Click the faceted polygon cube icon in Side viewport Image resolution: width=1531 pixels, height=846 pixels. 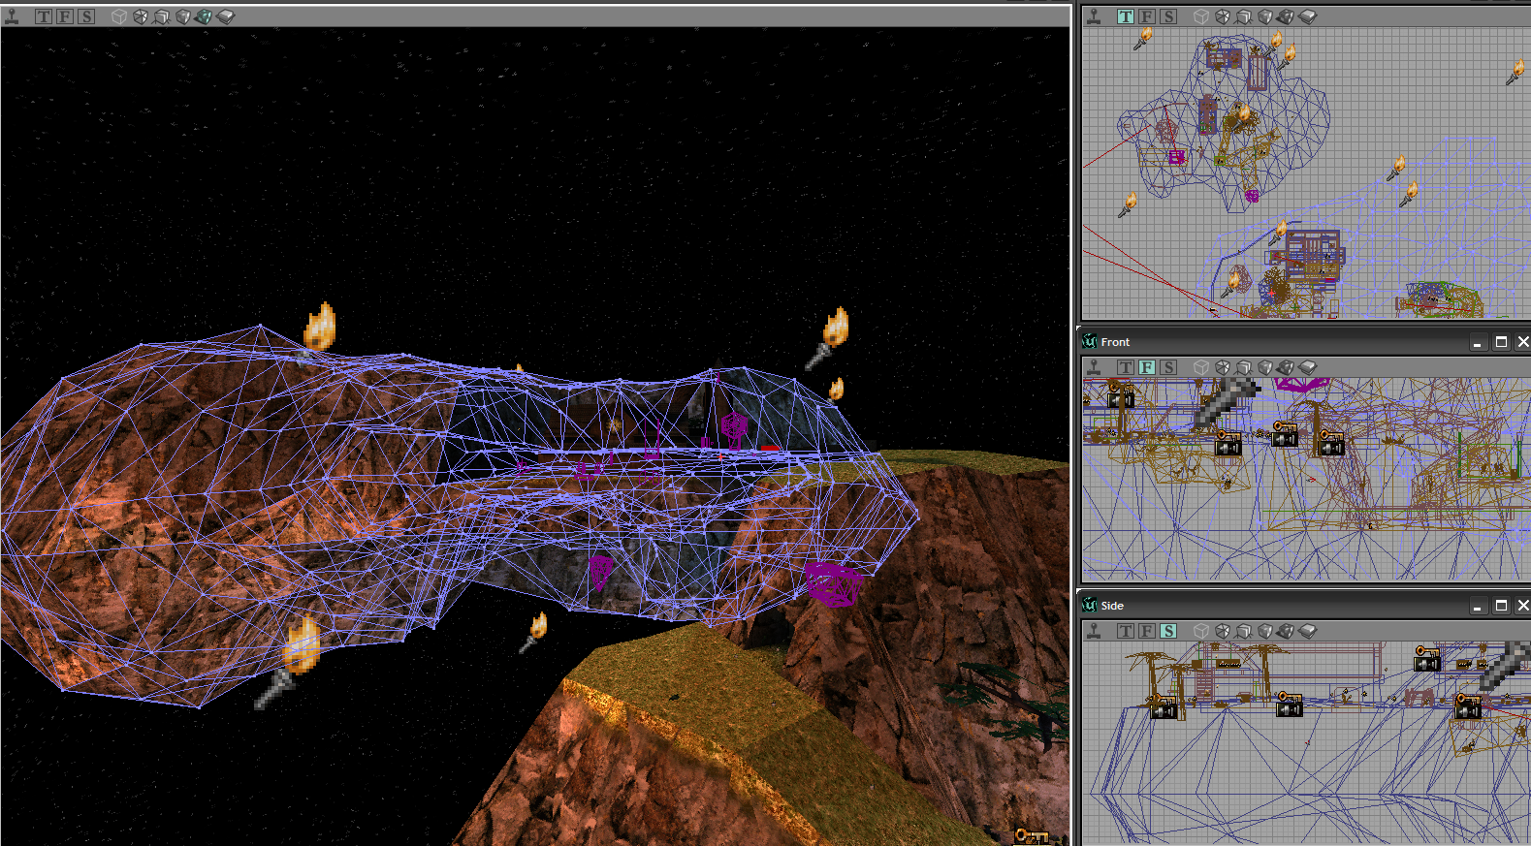[1223, 631]
